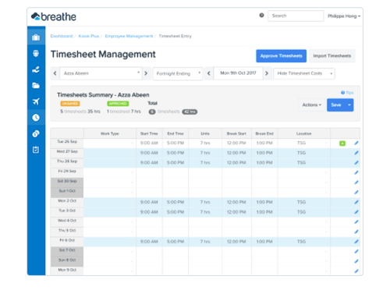Click End Time 5:00 PM for Fri 6 Oct
The height and width of the screenshot is (290, 390).
[x=175, y=242]
